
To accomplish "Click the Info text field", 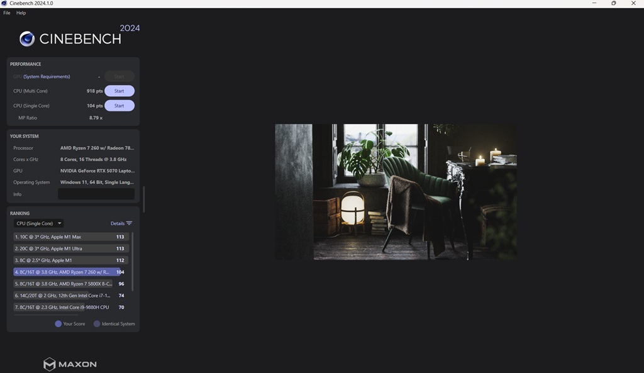I will coord(96,194).
